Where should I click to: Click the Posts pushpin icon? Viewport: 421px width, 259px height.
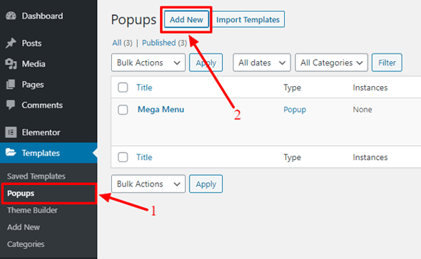tap(11, 43)
